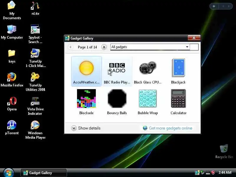The width and height of the screenshot is (236, 177).
Task: Select the Blockade game gadget
Action: pyautogui.click(x=86, y=102)
